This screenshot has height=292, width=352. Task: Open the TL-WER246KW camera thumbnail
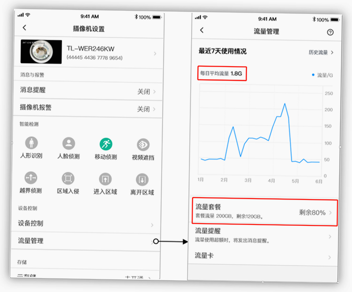click(41, 52)
